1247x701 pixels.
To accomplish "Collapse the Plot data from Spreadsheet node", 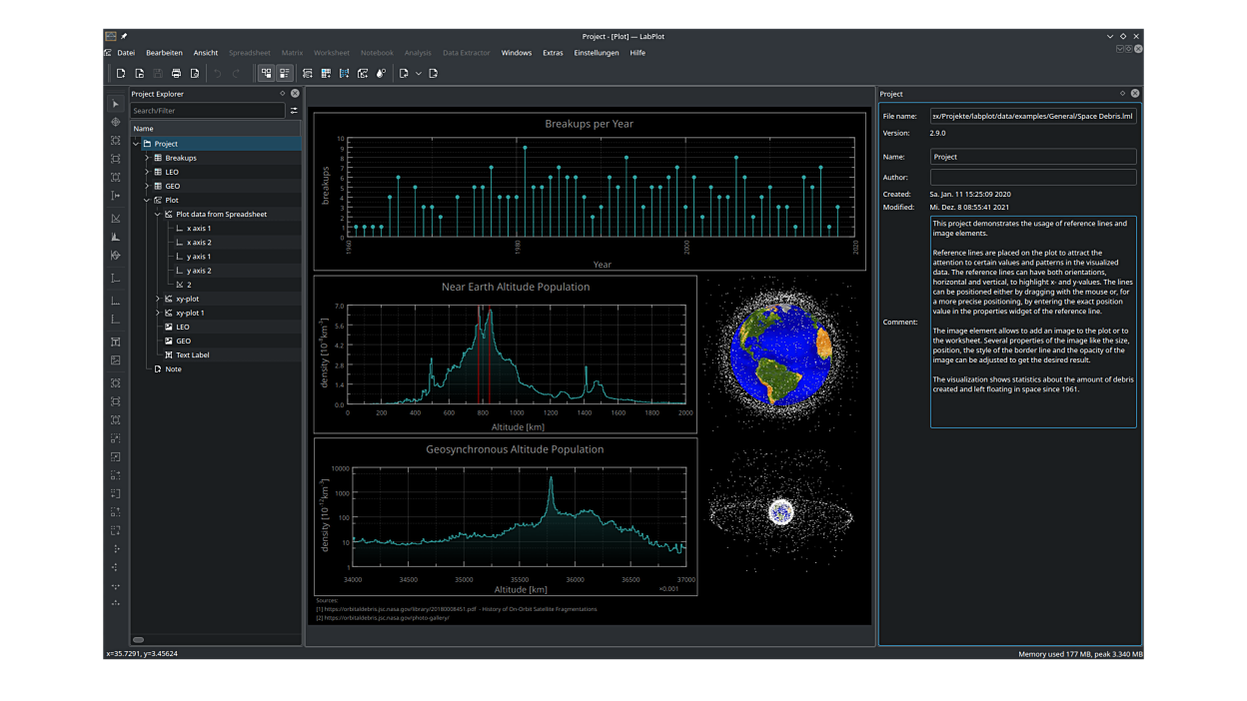I will coord(158,214).
